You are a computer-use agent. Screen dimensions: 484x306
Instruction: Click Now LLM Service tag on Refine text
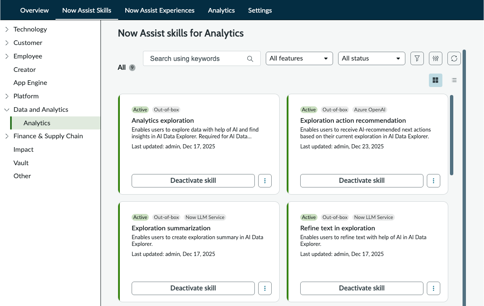coord(373,217)
